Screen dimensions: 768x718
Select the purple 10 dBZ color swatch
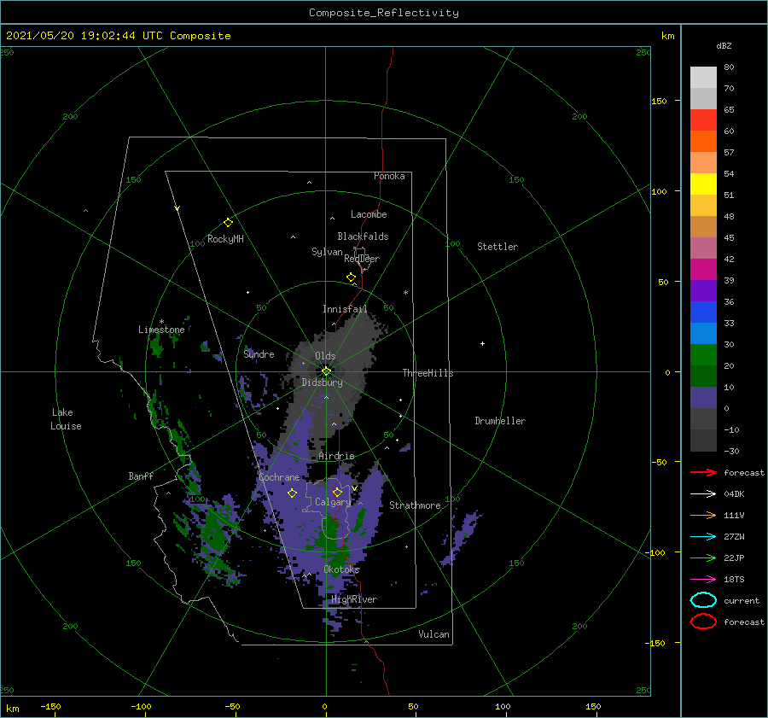tap(703, 398)
